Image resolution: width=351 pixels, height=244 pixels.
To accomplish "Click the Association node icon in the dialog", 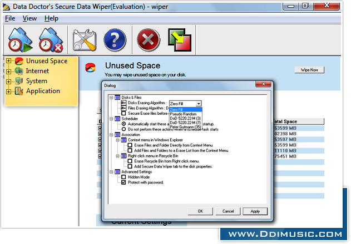I will point(117,135).
